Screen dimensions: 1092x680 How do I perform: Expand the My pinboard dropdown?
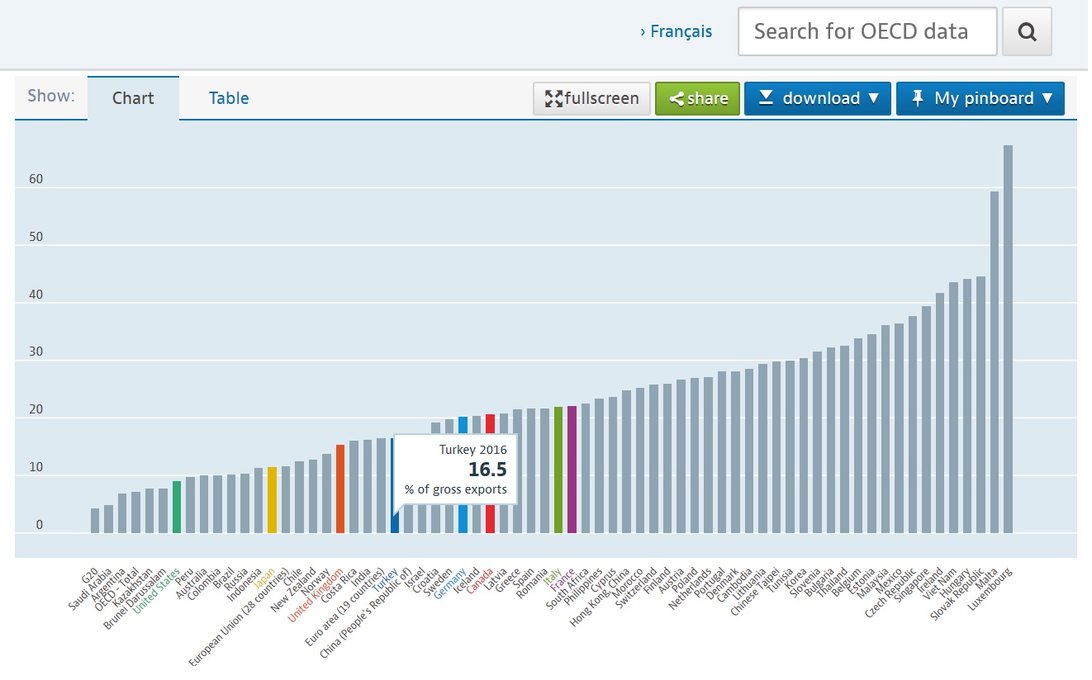pyautogui.click(x=980, y=98)
